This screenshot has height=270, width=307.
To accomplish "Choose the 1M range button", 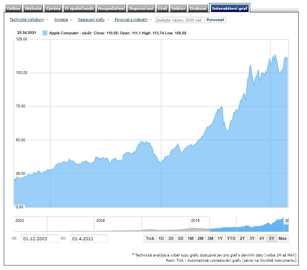I will coord(190,238).
